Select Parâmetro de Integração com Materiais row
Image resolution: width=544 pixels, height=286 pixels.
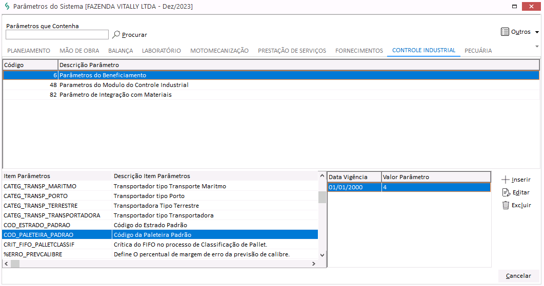pos(271,95)
